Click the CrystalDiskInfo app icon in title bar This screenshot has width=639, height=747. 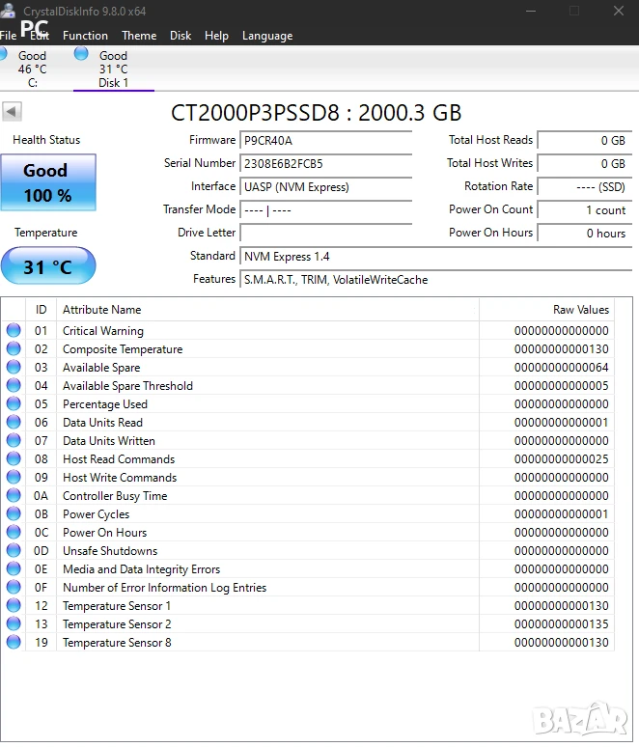pos(8,11)
